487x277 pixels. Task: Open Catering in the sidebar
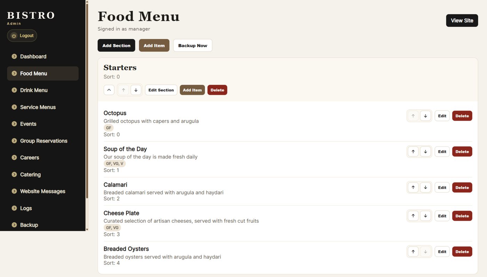click(43, 174)
